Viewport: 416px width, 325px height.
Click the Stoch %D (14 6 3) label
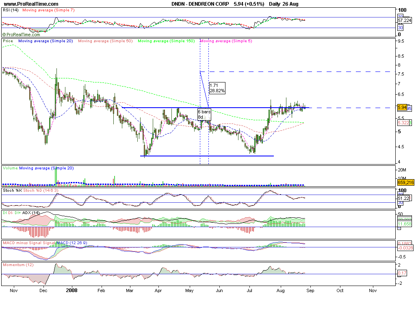[x=41, y=190]
